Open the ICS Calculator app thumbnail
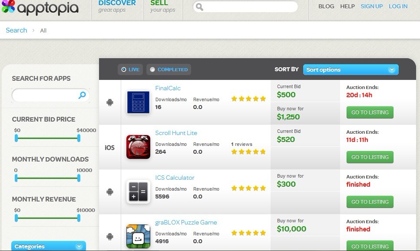The height and width of the screenshot is (251, 420). (x=138, y=192)
